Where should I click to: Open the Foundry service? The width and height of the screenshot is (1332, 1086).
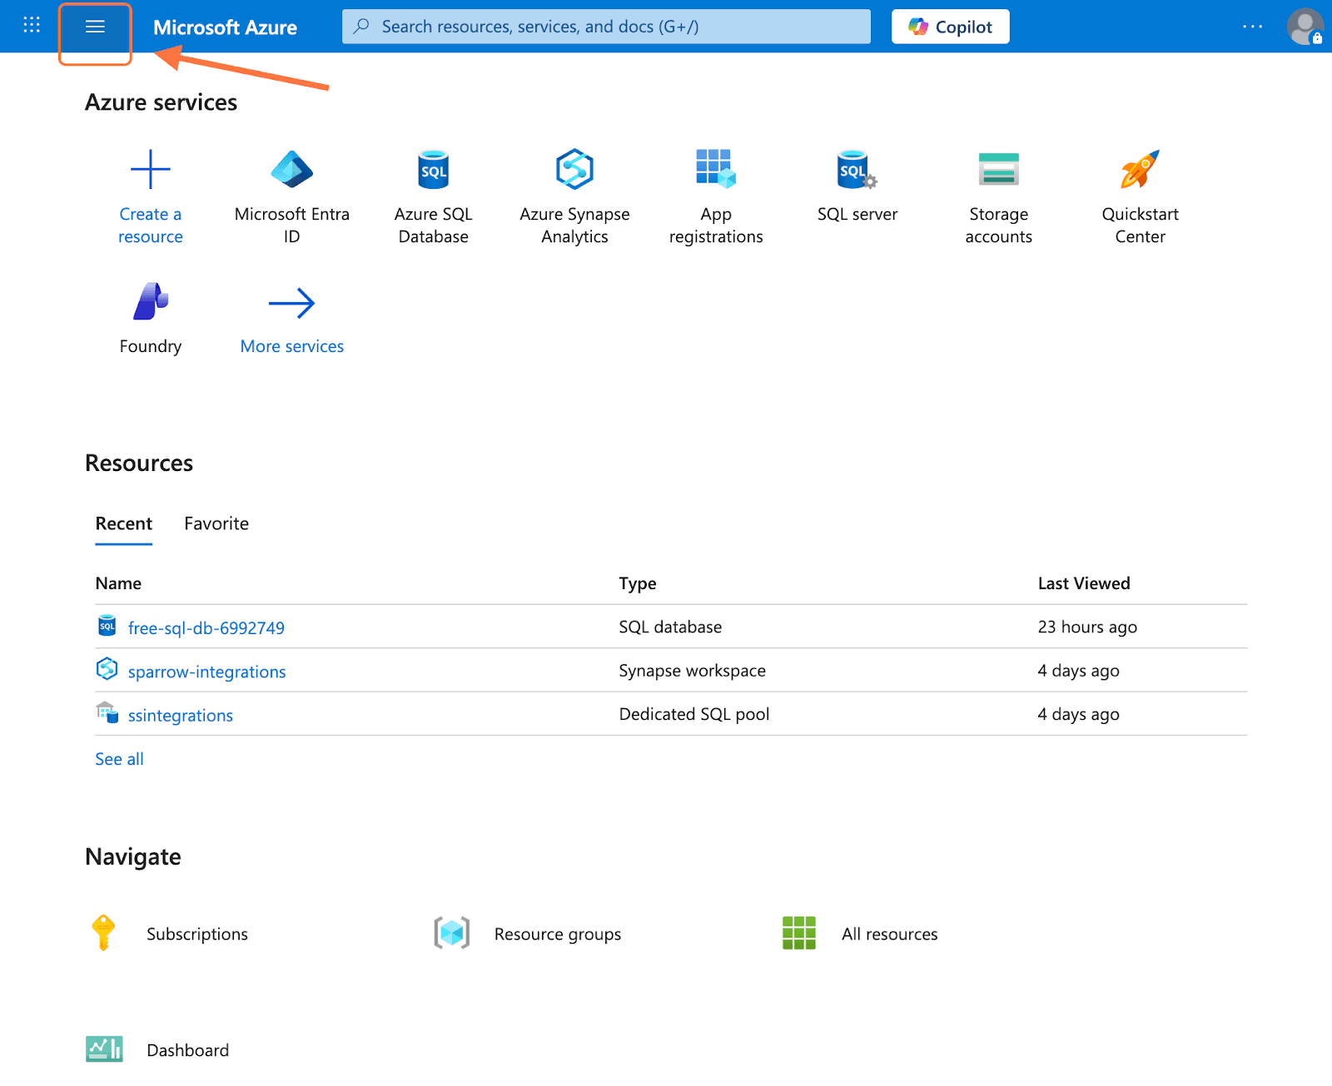pyautogui.click(x=151, y=302)
